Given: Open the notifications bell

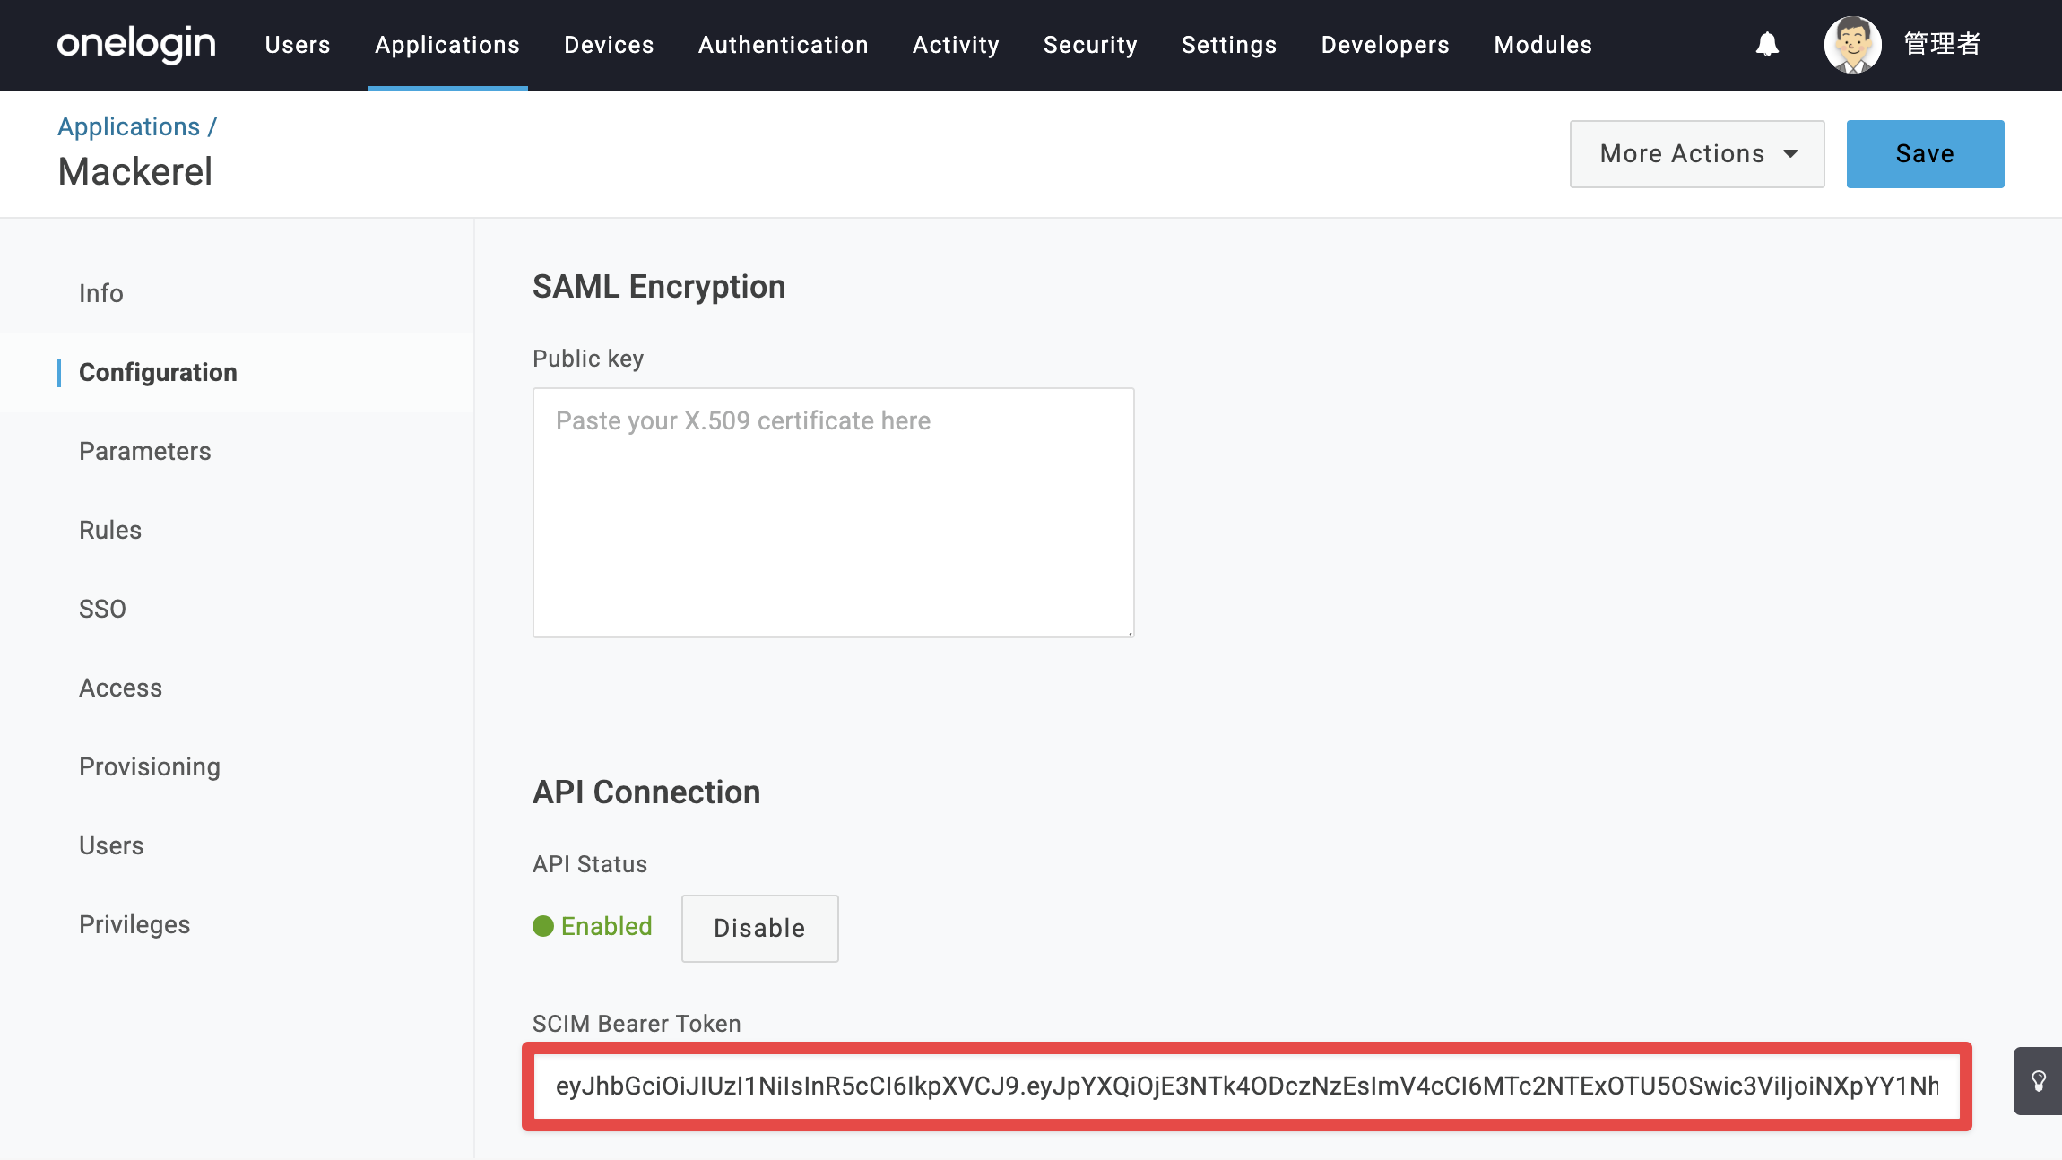Looking at the screenshot, I should 1767,44.
